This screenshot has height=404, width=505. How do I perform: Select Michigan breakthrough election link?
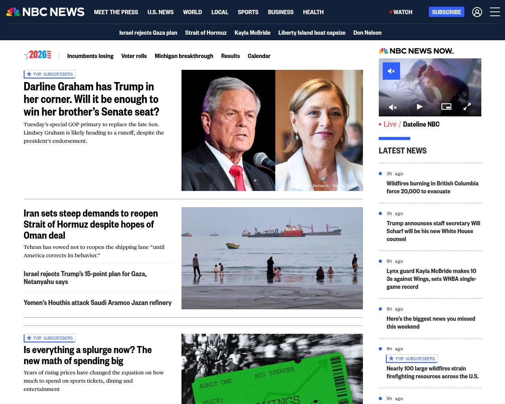(184, 56)
